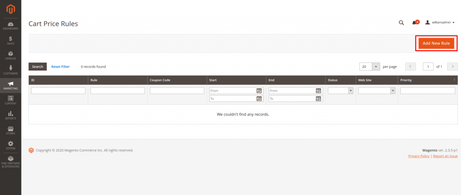Open the notifications bell icon
The image size is (461, 195).
click(414, 22)
